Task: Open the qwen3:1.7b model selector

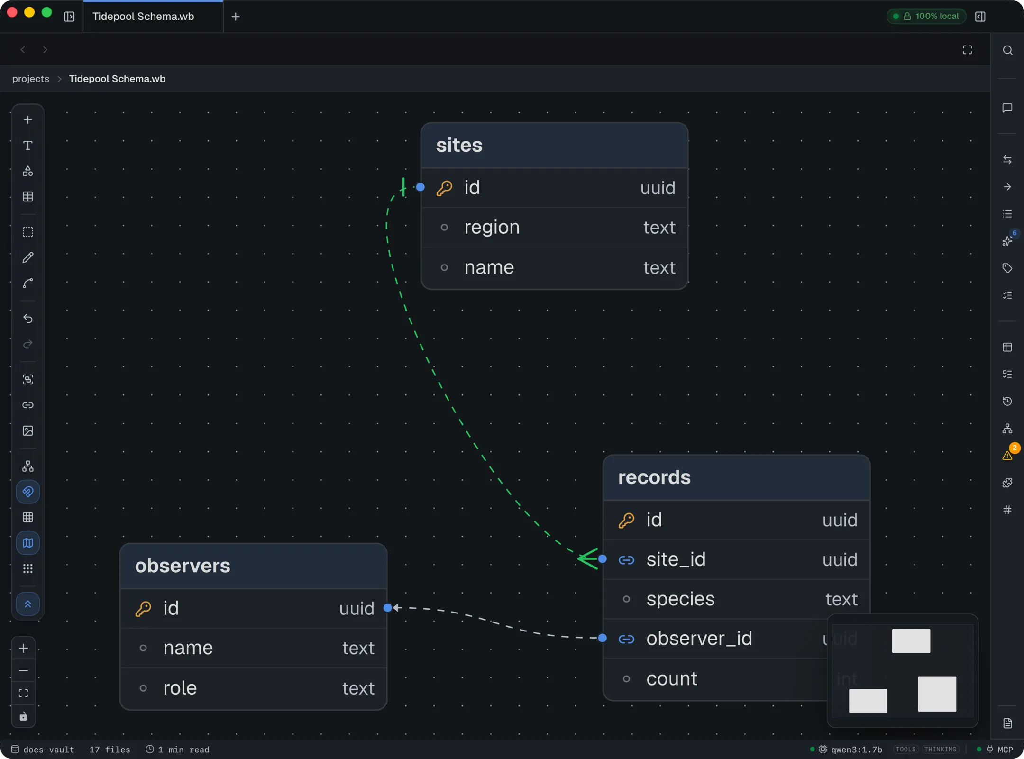Action: [x=851, y=750]
